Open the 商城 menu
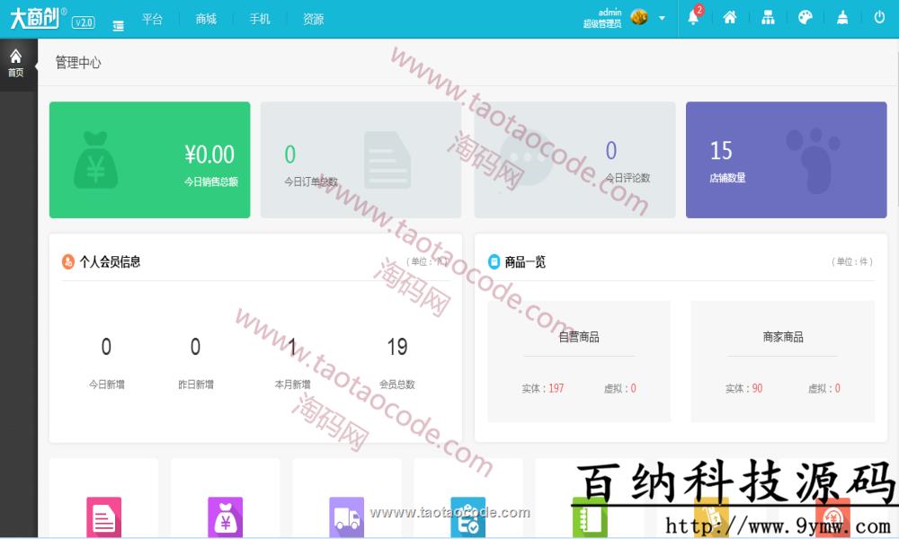The image size is (899, 539). click(x=205, y=18)
